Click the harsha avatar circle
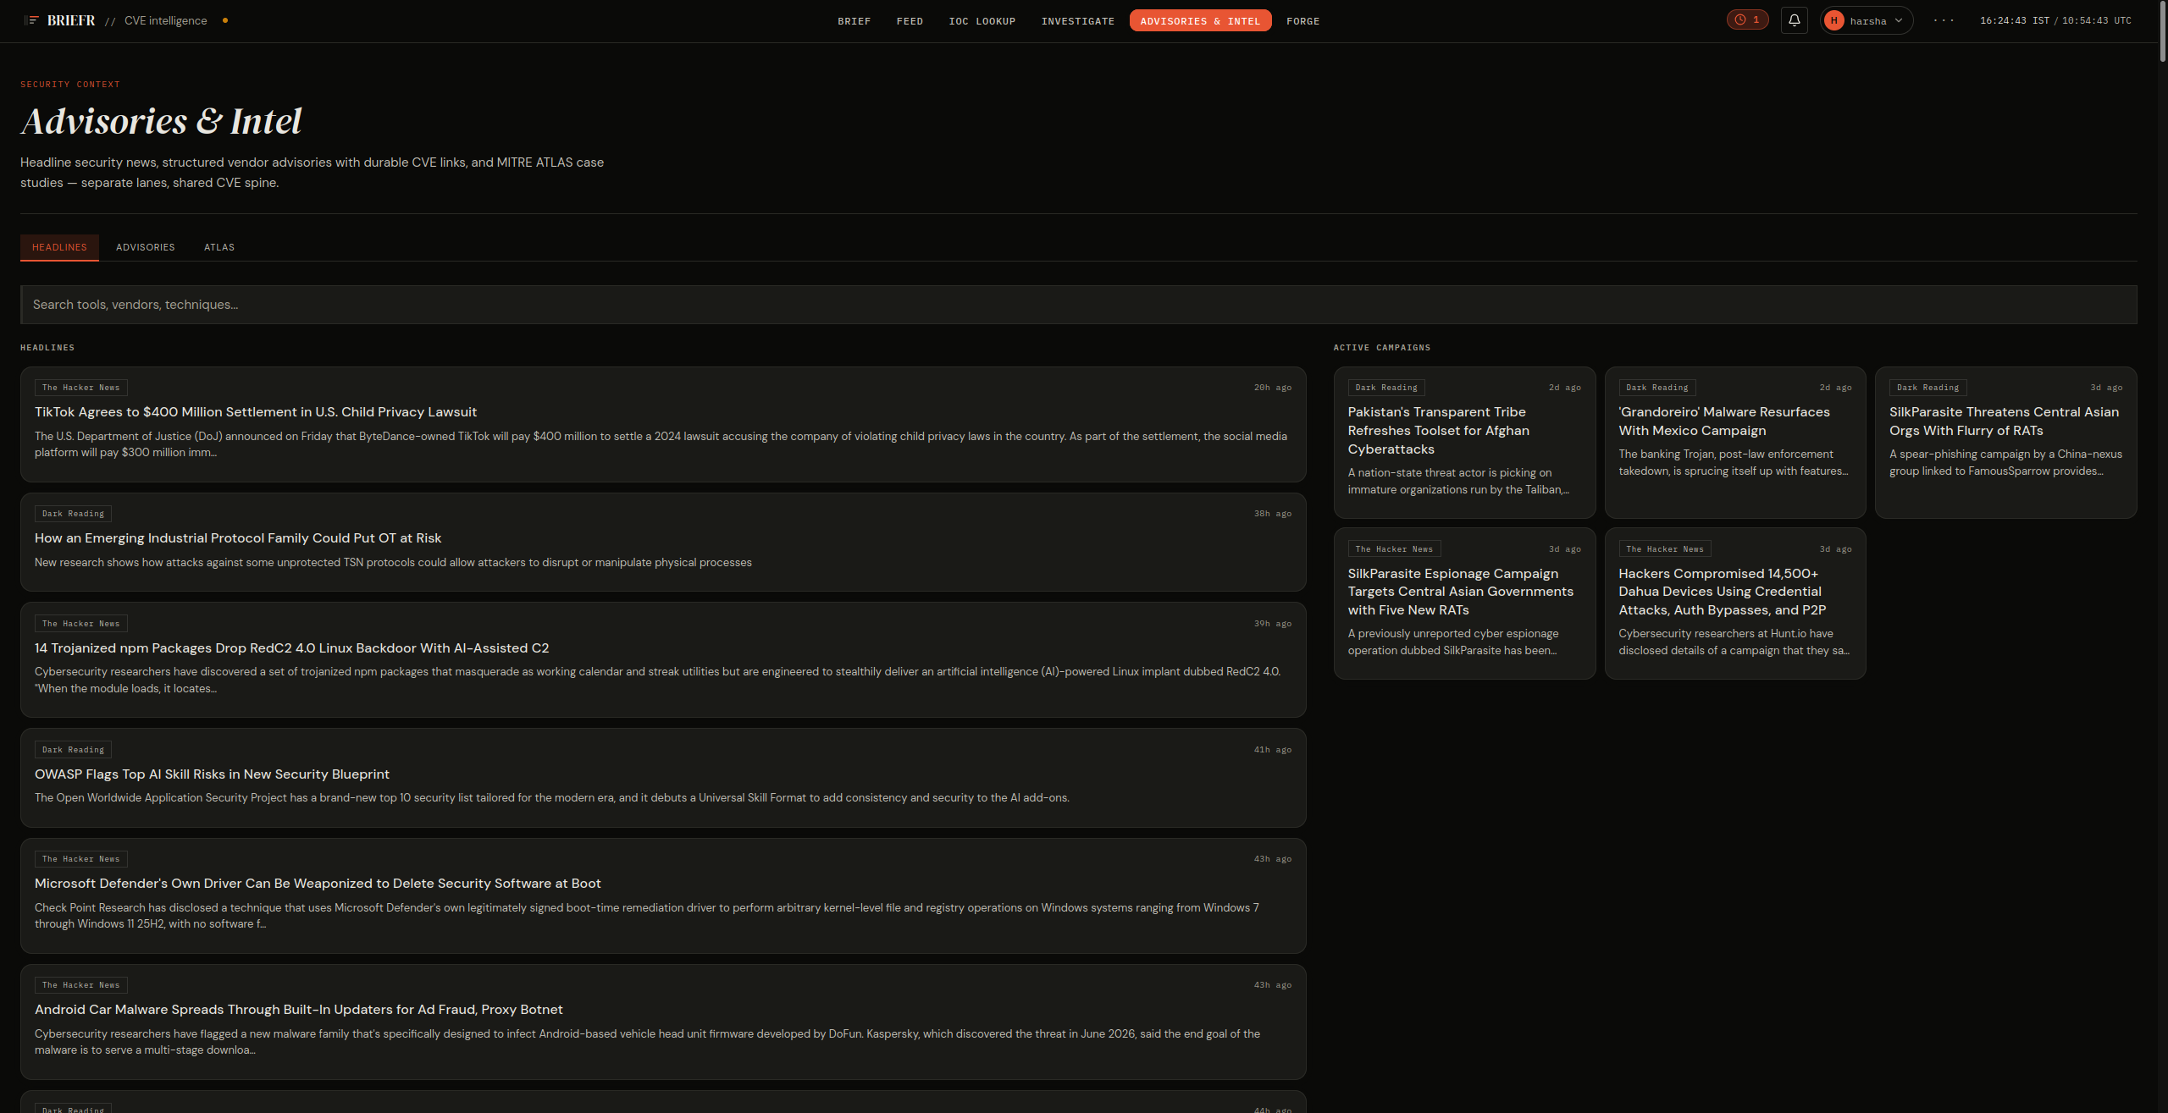2168x1113 pixels. [x=1834, y=21]
